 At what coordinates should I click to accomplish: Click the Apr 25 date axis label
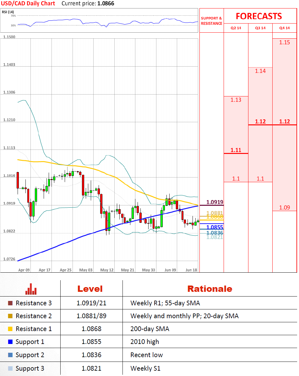click(x=65, y=270)
